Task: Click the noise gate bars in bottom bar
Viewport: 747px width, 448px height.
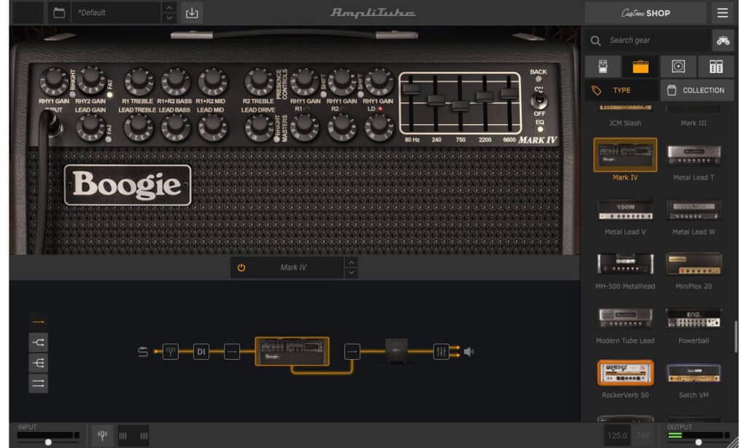Action: [133, 435]
